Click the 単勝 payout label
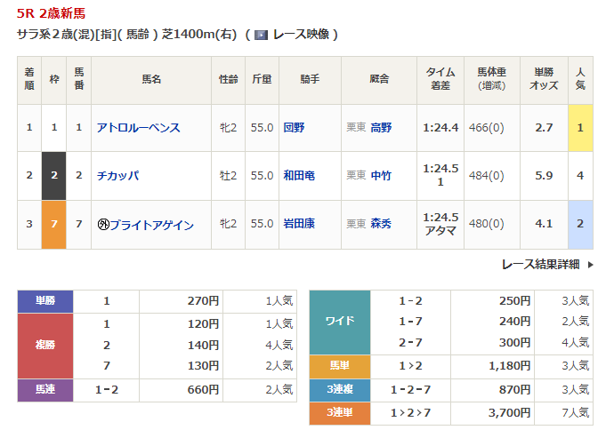This screenshot has height=430, width=606. [x=45, y=301]
